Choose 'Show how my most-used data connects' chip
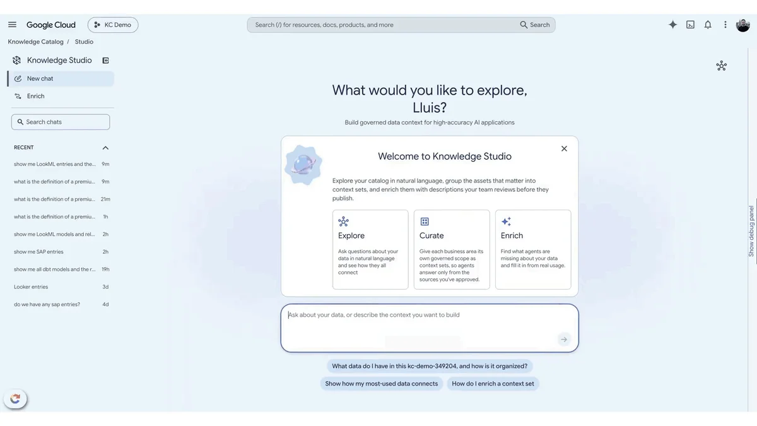 381,384
